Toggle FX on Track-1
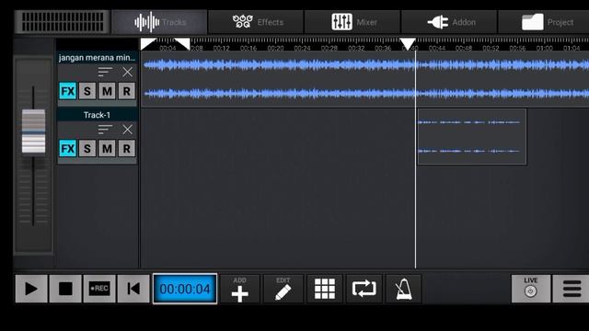Screen dimensions: 589x331 click(x=67, y=149)
